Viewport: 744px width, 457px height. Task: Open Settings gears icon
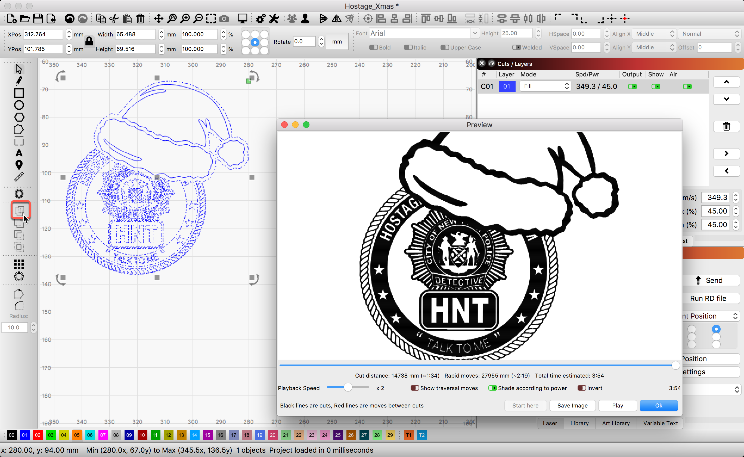tap(261, 19)
